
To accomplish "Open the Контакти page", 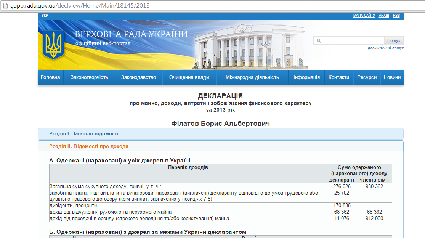I will [x=339, y=77].
